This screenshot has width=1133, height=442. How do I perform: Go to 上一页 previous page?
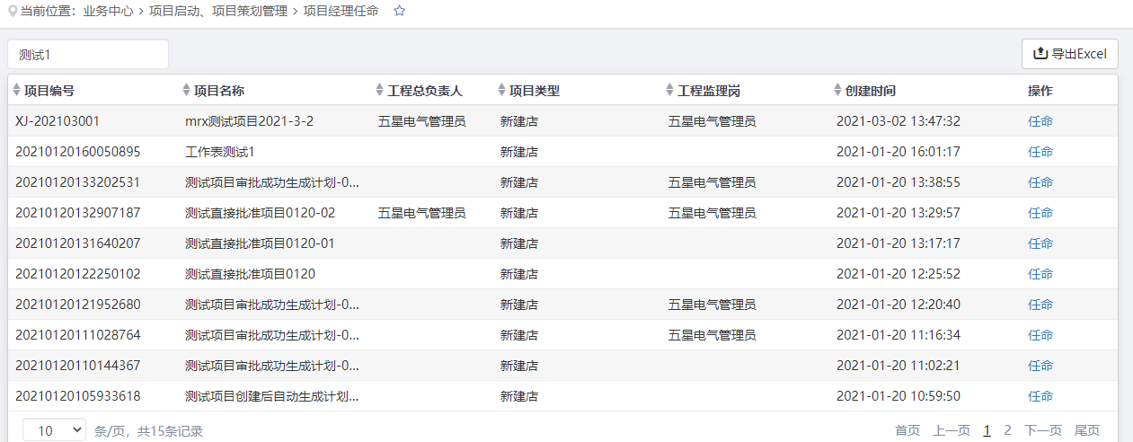pyautogui.click(x=952, y=430)
